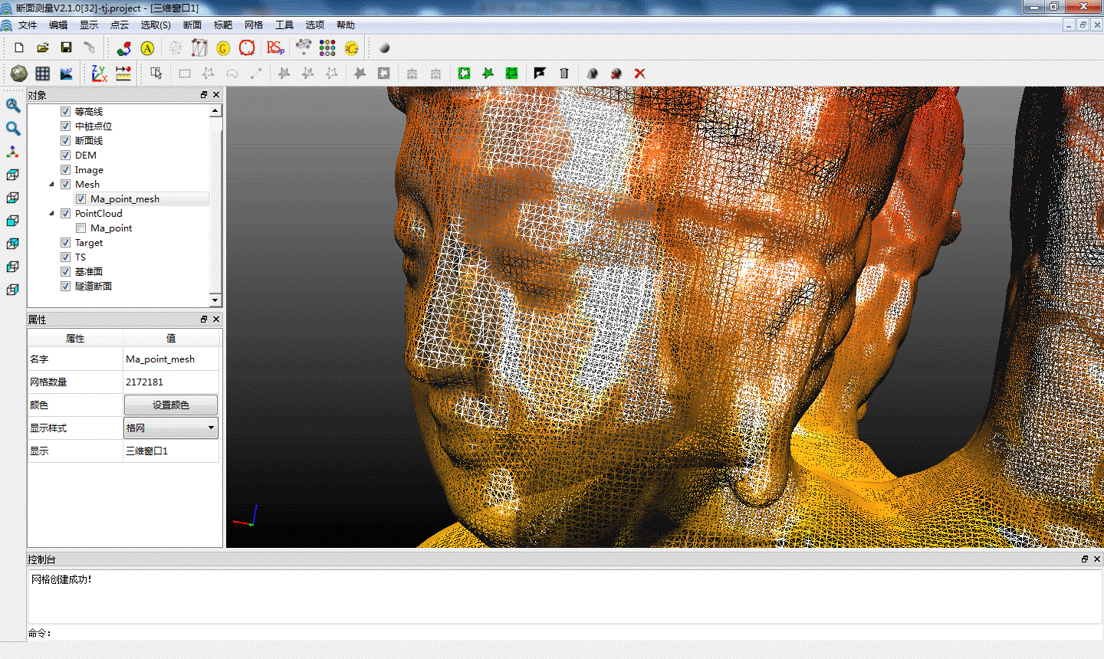Click the red X icon in toolbar
1104x659 pixels.
[639, 74]
